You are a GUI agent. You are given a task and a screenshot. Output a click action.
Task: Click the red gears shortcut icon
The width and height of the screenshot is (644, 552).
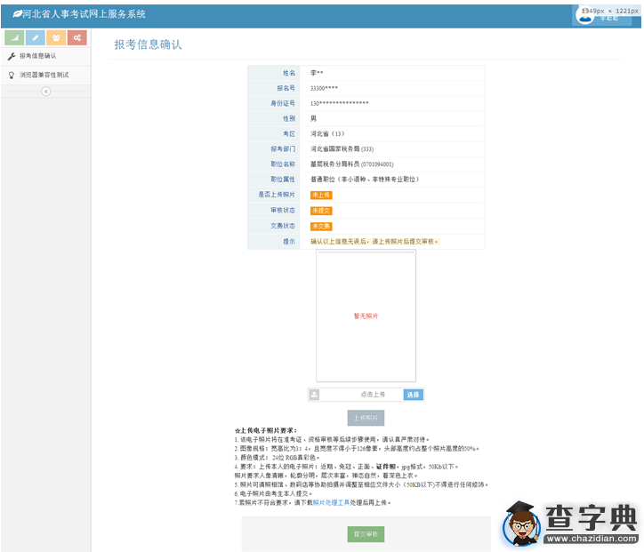pos(77,37)
